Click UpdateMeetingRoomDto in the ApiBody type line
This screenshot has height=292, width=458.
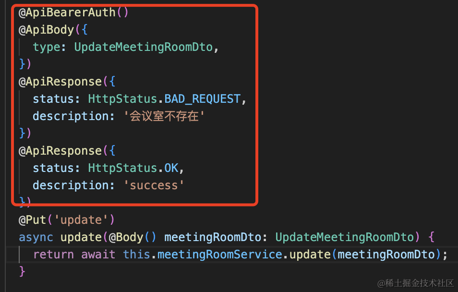click(144, 47)
